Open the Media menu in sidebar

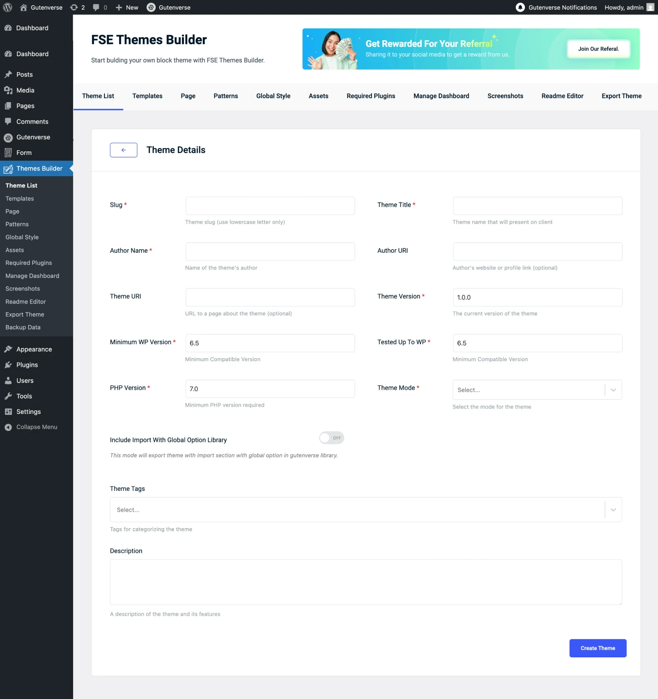(x=25, y=91)
